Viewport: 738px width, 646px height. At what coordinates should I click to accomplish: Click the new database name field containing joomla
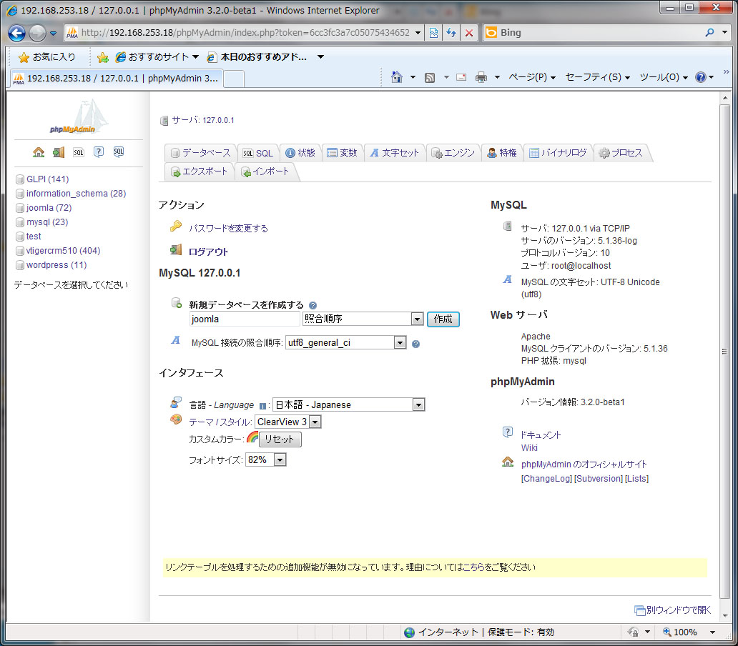[x=245, y=319]
